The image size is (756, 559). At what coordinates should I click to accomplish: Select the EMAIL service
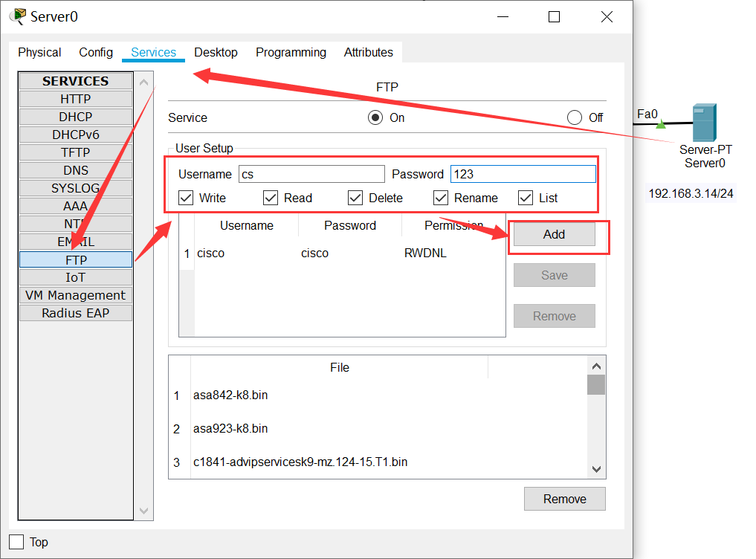(76, 242)
